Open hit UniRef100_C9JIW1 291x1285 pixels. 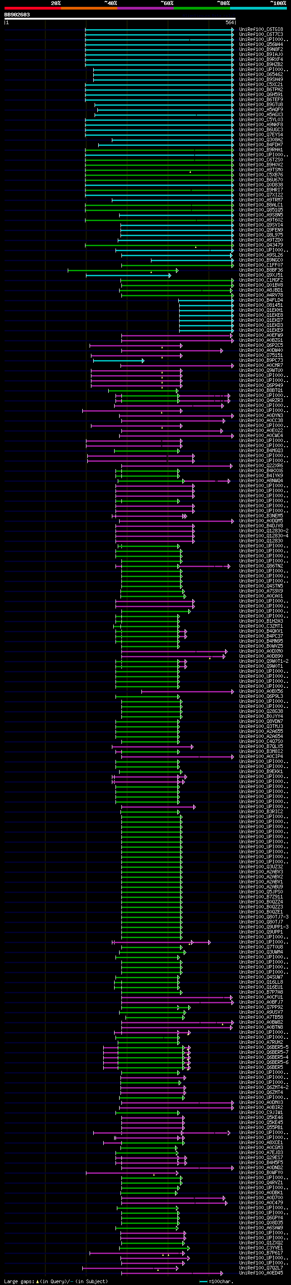[261, 1112]
